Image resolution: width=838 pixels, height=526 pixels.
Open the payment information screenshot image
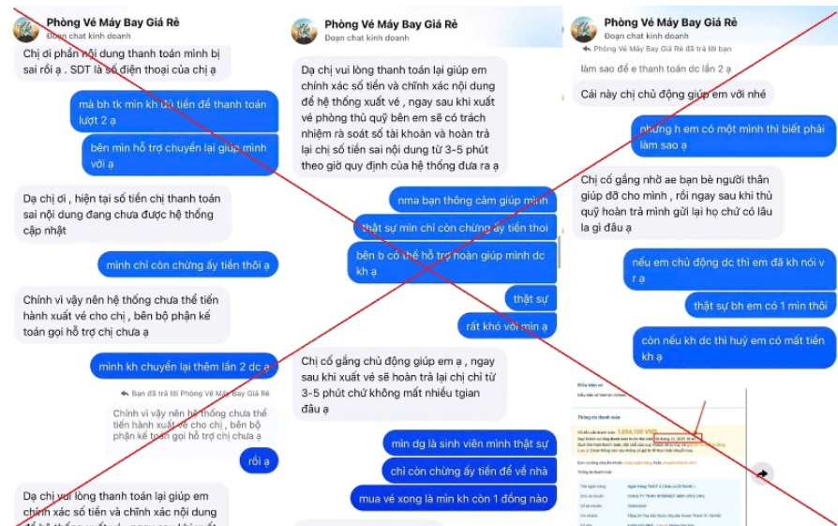(x=658, y=453)
